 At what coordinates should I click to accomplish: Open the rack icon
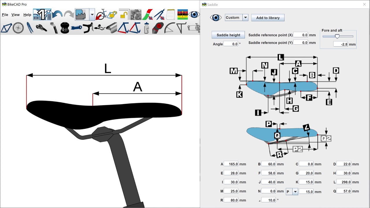click(181, 28)
